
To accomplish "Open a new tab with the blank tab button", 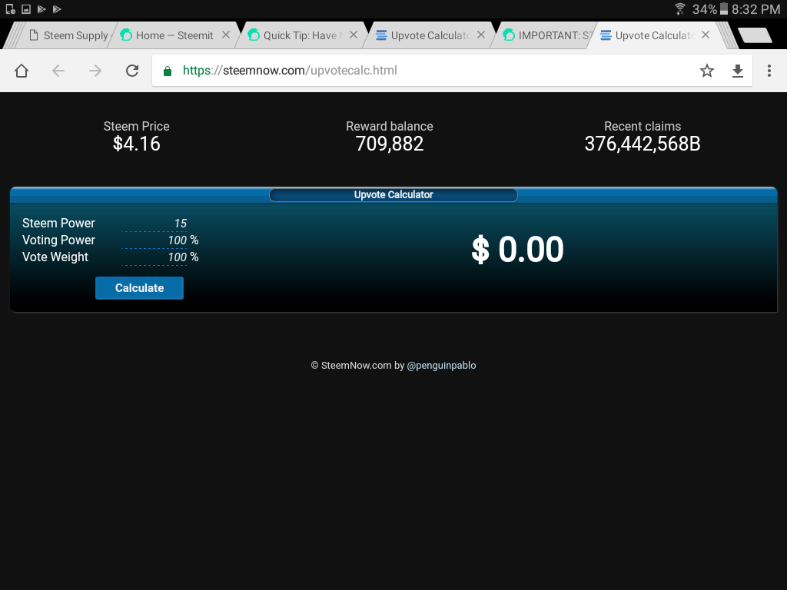I will tap(755, 35).
